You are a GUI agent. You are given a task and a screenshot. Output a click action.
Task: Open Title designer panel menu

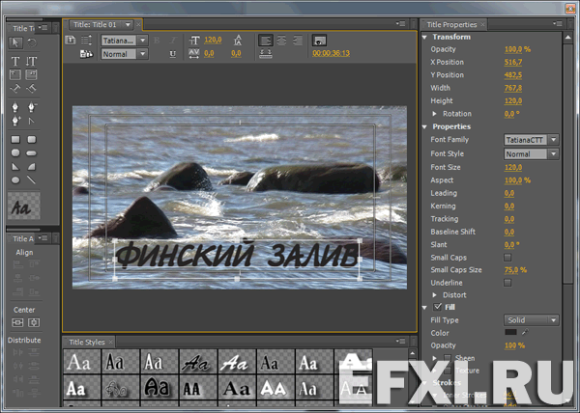click(400, 23)
